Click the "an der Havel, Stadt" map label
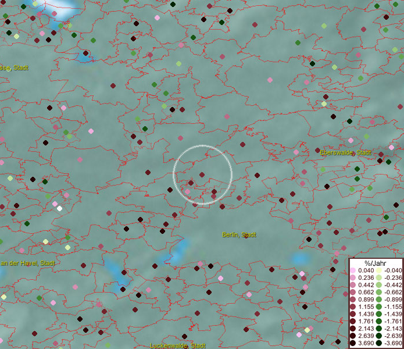The width and height of the screenshot is (404, 349). tap(27, 263)
